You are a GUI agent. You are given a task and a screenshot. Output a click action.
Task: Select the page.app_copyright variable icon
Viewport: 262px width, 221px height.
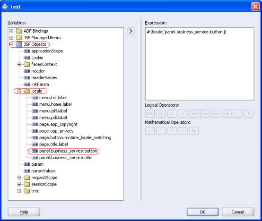pos(35,124)
